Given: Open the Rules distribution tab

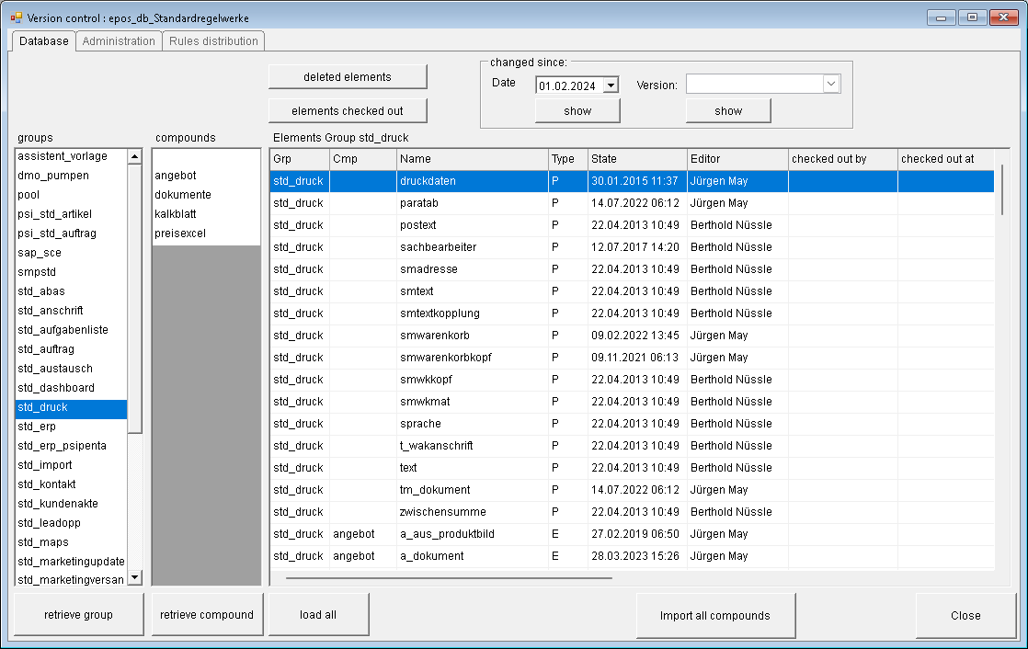Looking at the screenshot, I should click(213, 40).
